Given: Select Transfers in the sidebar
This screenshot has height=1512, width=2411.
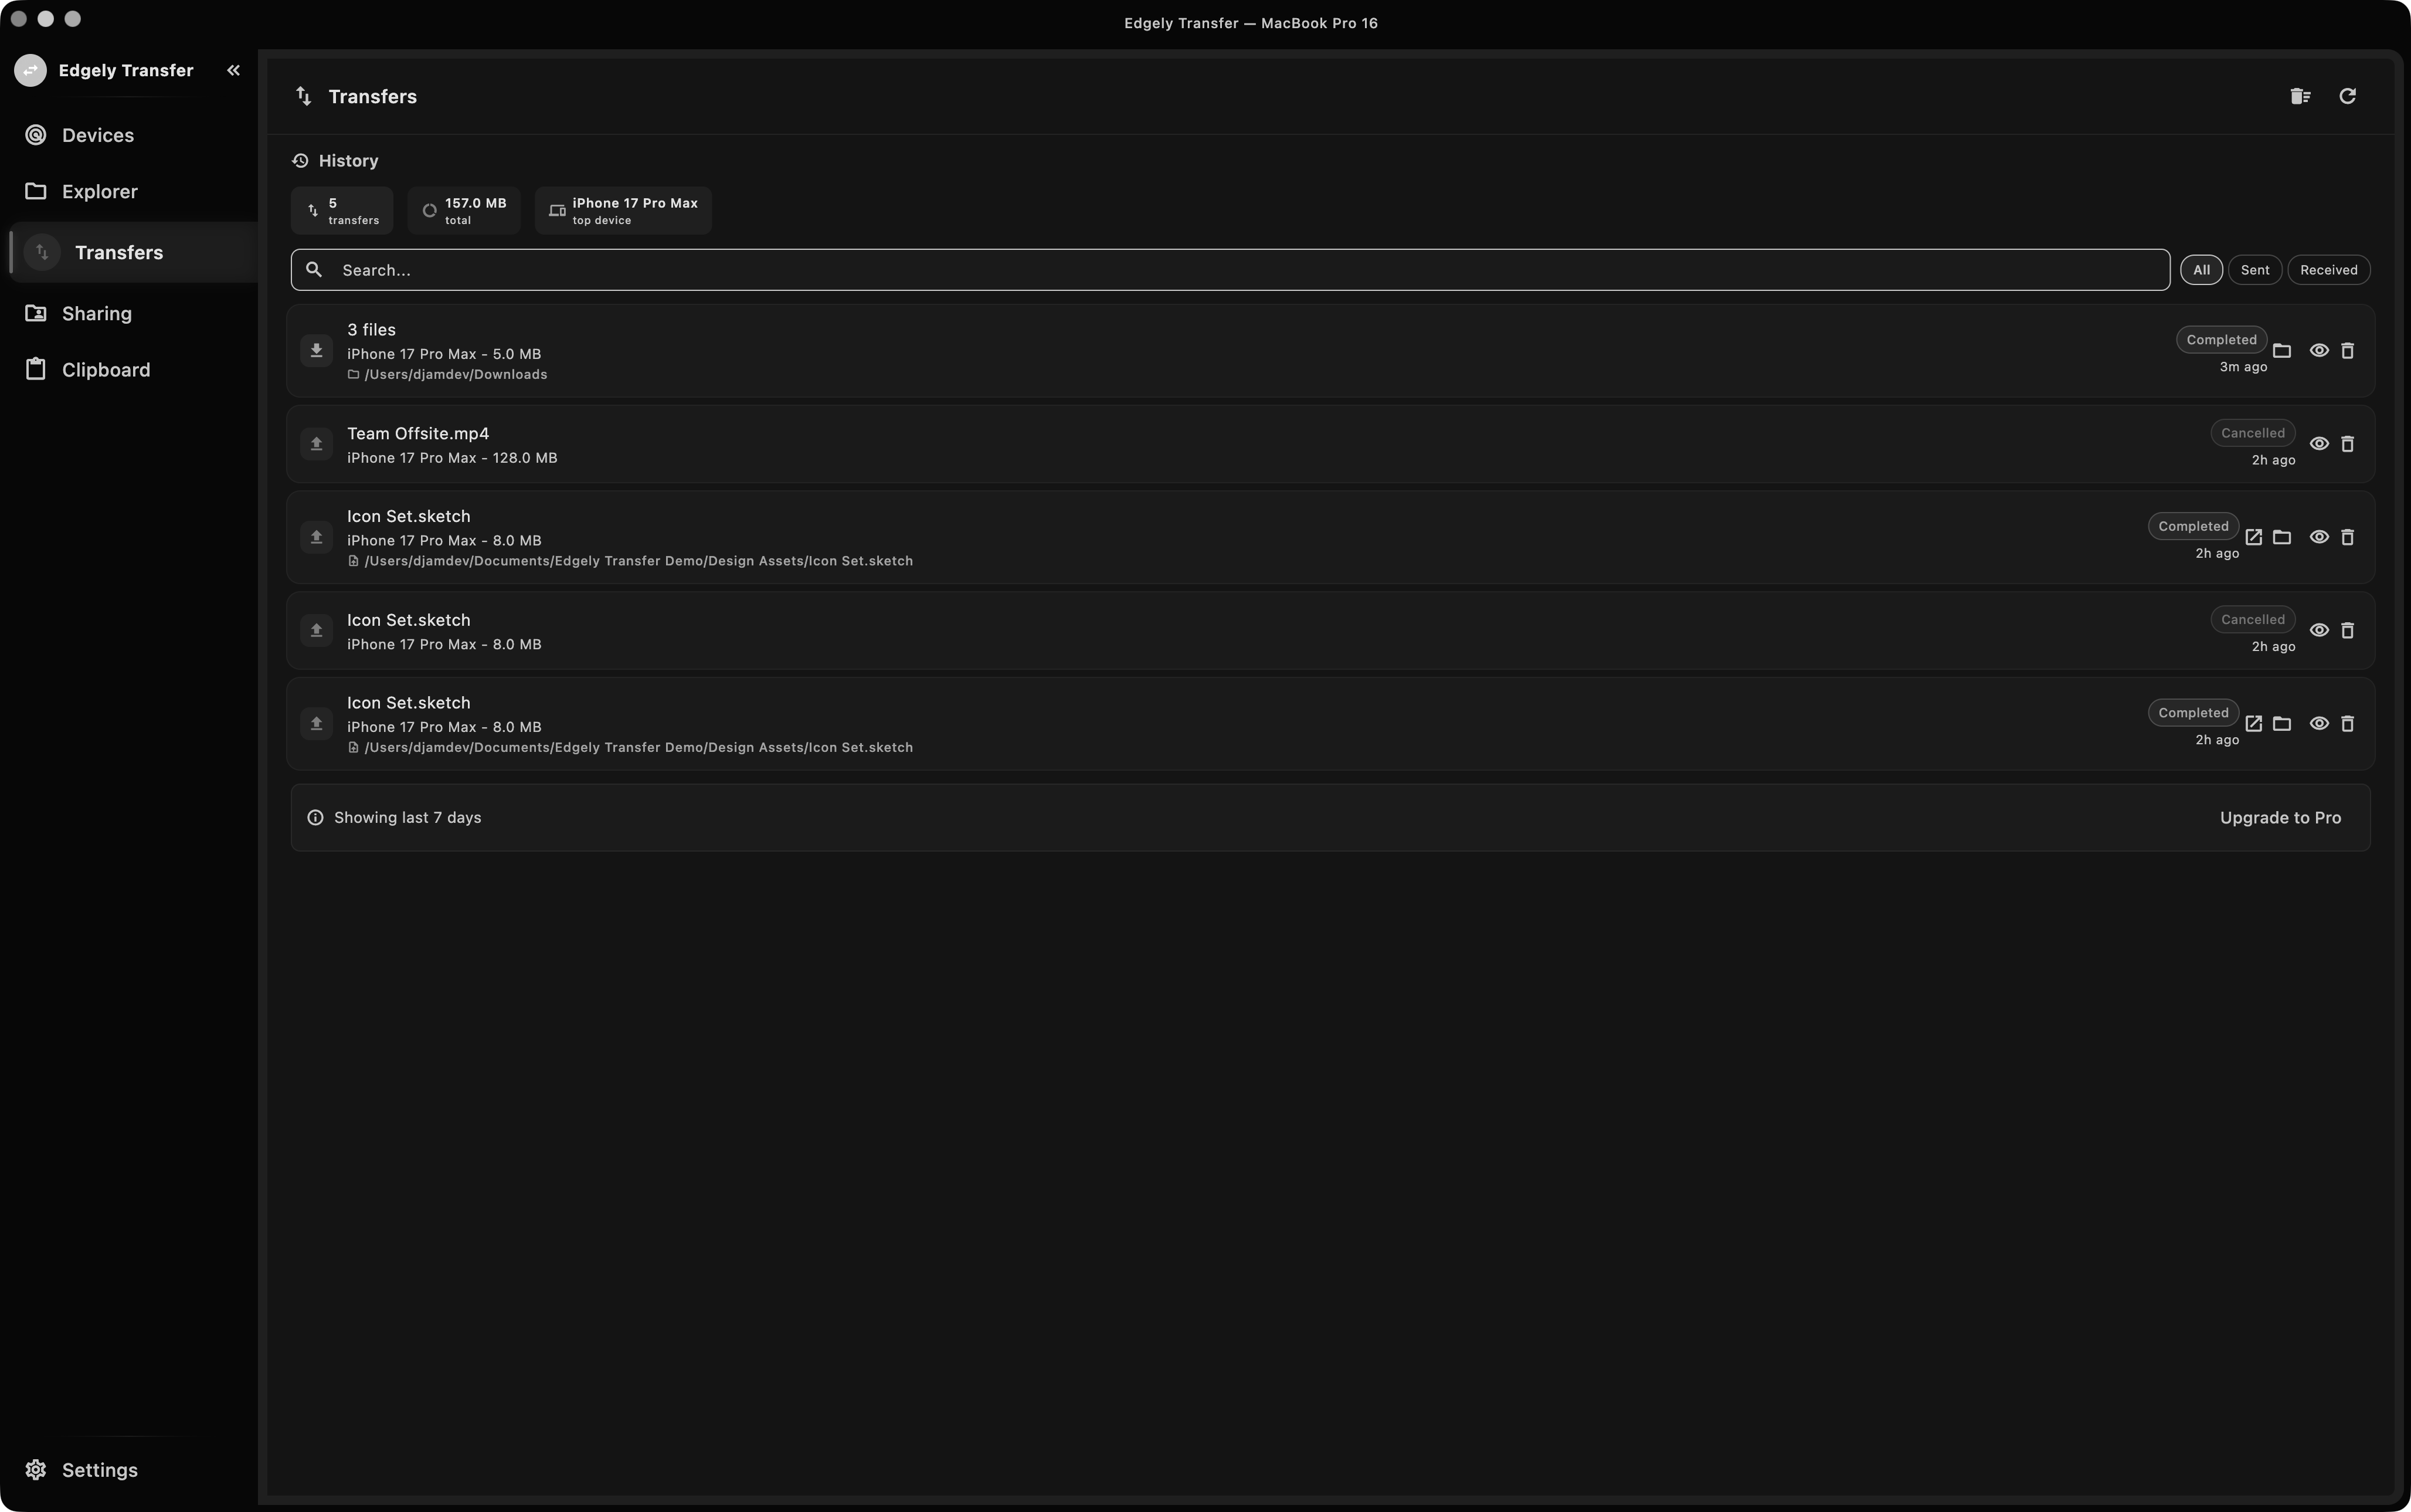Looking at the screenshot, I should 133,252.
